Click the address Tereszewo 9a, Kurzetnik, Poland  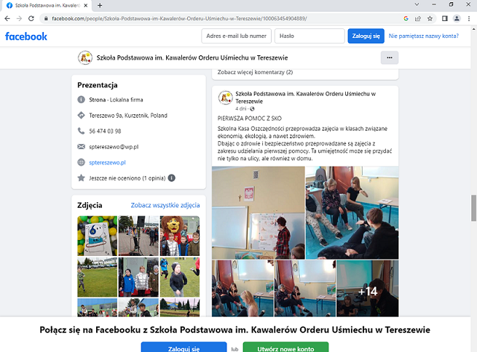pyautogui.click(x=128, y=116)
